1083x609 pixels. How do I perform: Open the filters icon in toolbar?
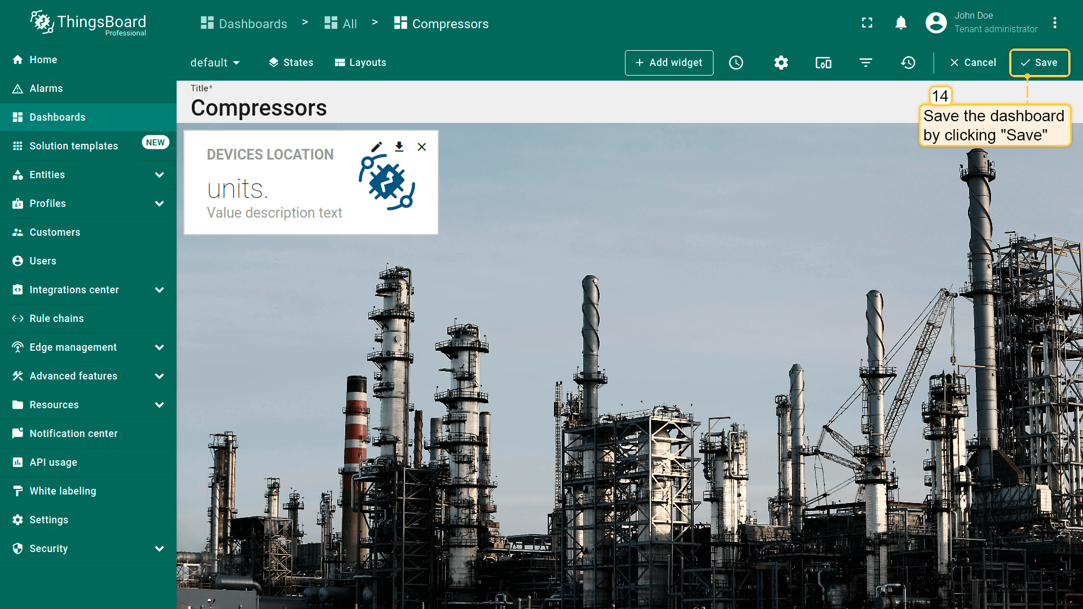click(x=866, y=63)
